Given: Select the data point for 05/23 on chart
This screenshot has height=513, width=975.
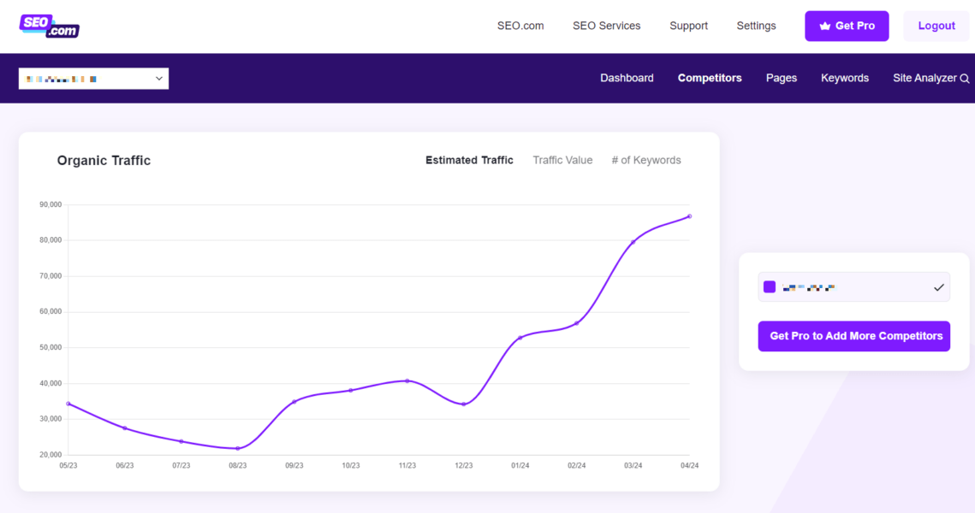Looking at the screenshot, I should [68, 404].
